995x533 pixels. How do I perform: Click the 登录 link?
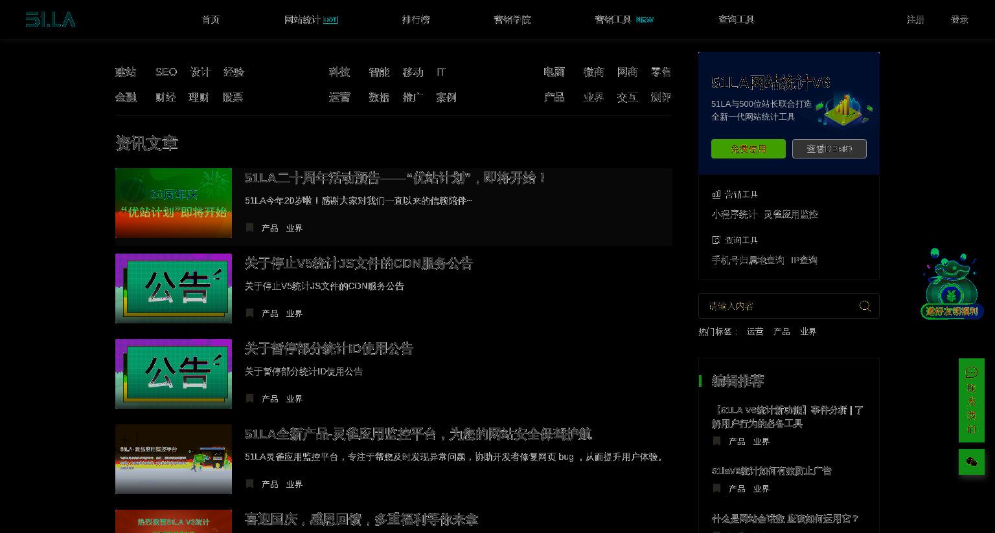pyautogui.click(x=959, y=19)
